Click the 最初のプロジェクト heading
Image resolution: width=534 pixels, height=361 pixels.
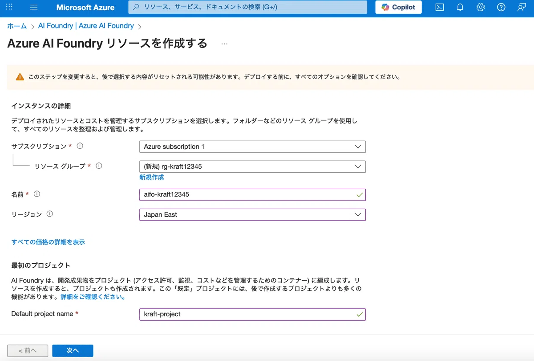pyautogui.click(x=40, y=265)
